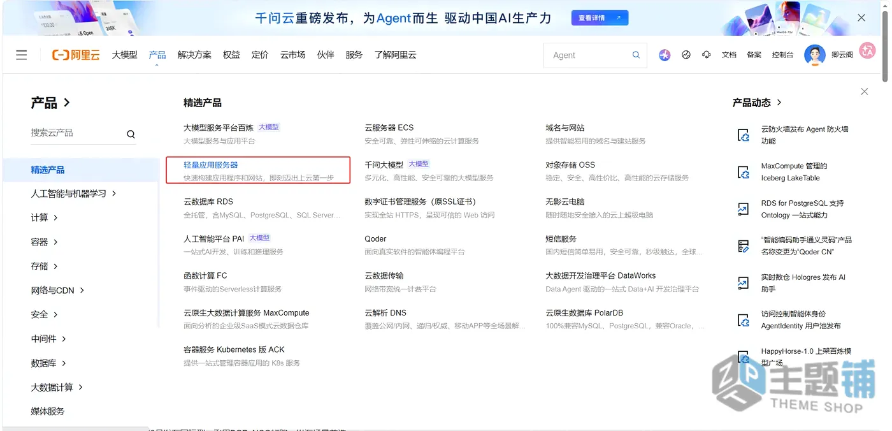The image size is (892, 431).
Task: Click chart icon beside Hologres news
Action: tap(744, 283)
